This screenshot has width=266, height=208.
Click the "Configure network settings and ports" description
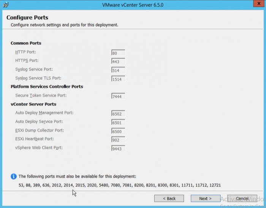[65, 25]
